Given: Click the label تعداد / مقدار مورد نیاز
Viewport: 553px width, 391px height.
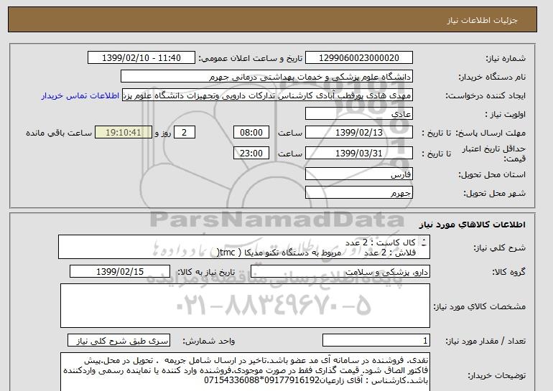Looking at the screenshot, I should 485,341.
